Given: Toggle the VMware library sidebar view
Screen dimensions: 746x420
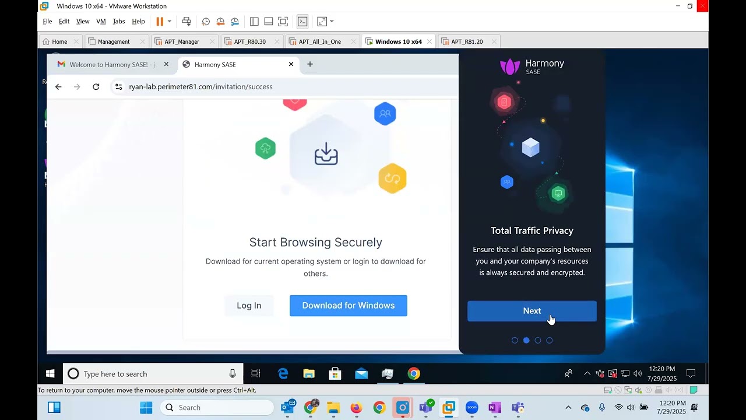Looking at the screenshot, I should (x=254, y=22).
